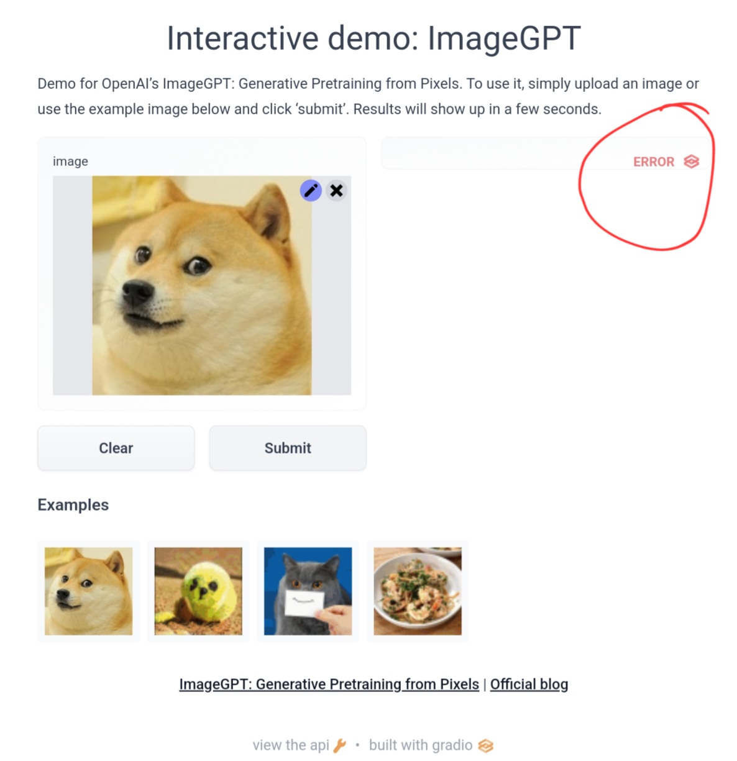Select the Shiba dog example thumbnail
This screenshot has width=737, height=761.
point(88,591)
